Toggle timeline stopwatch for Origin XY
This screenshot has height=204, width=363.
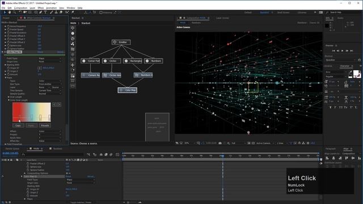(x=28, y=189)
